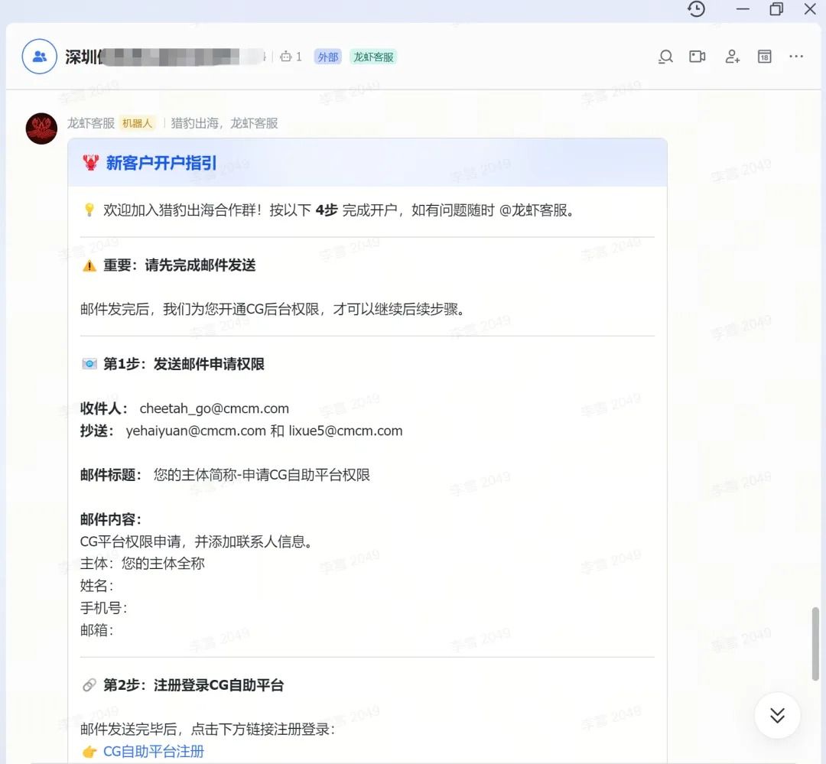The image size is (826, 764).
Task: Start a video meeting from header
Action: coord(697,57)
